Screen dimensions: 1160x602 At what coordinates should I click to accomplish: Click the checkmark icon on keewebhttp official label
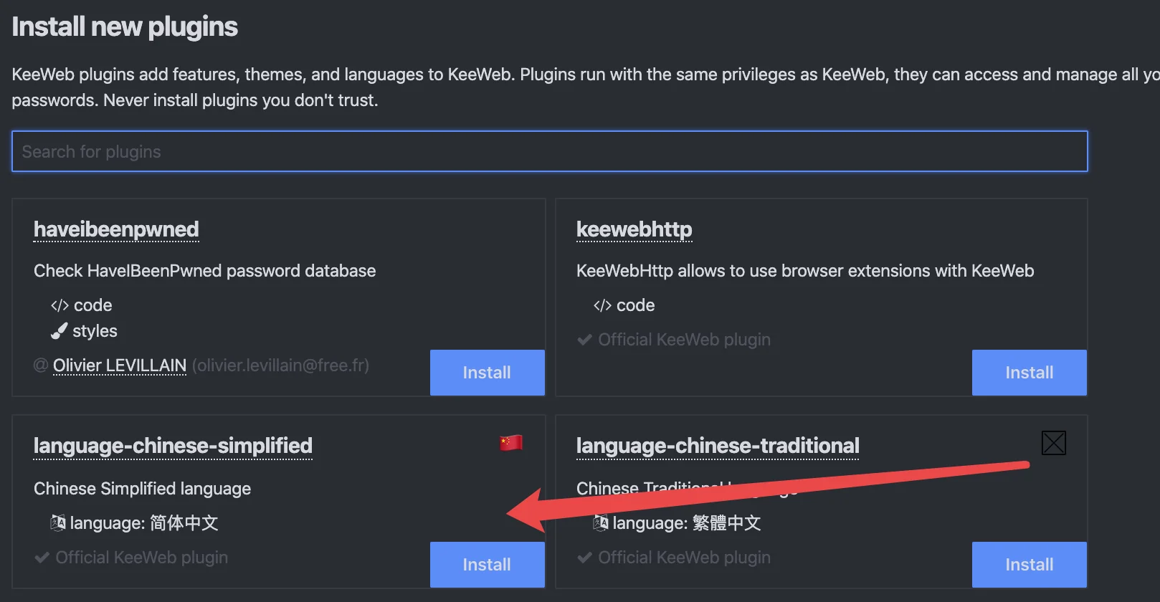pos(584,340)
